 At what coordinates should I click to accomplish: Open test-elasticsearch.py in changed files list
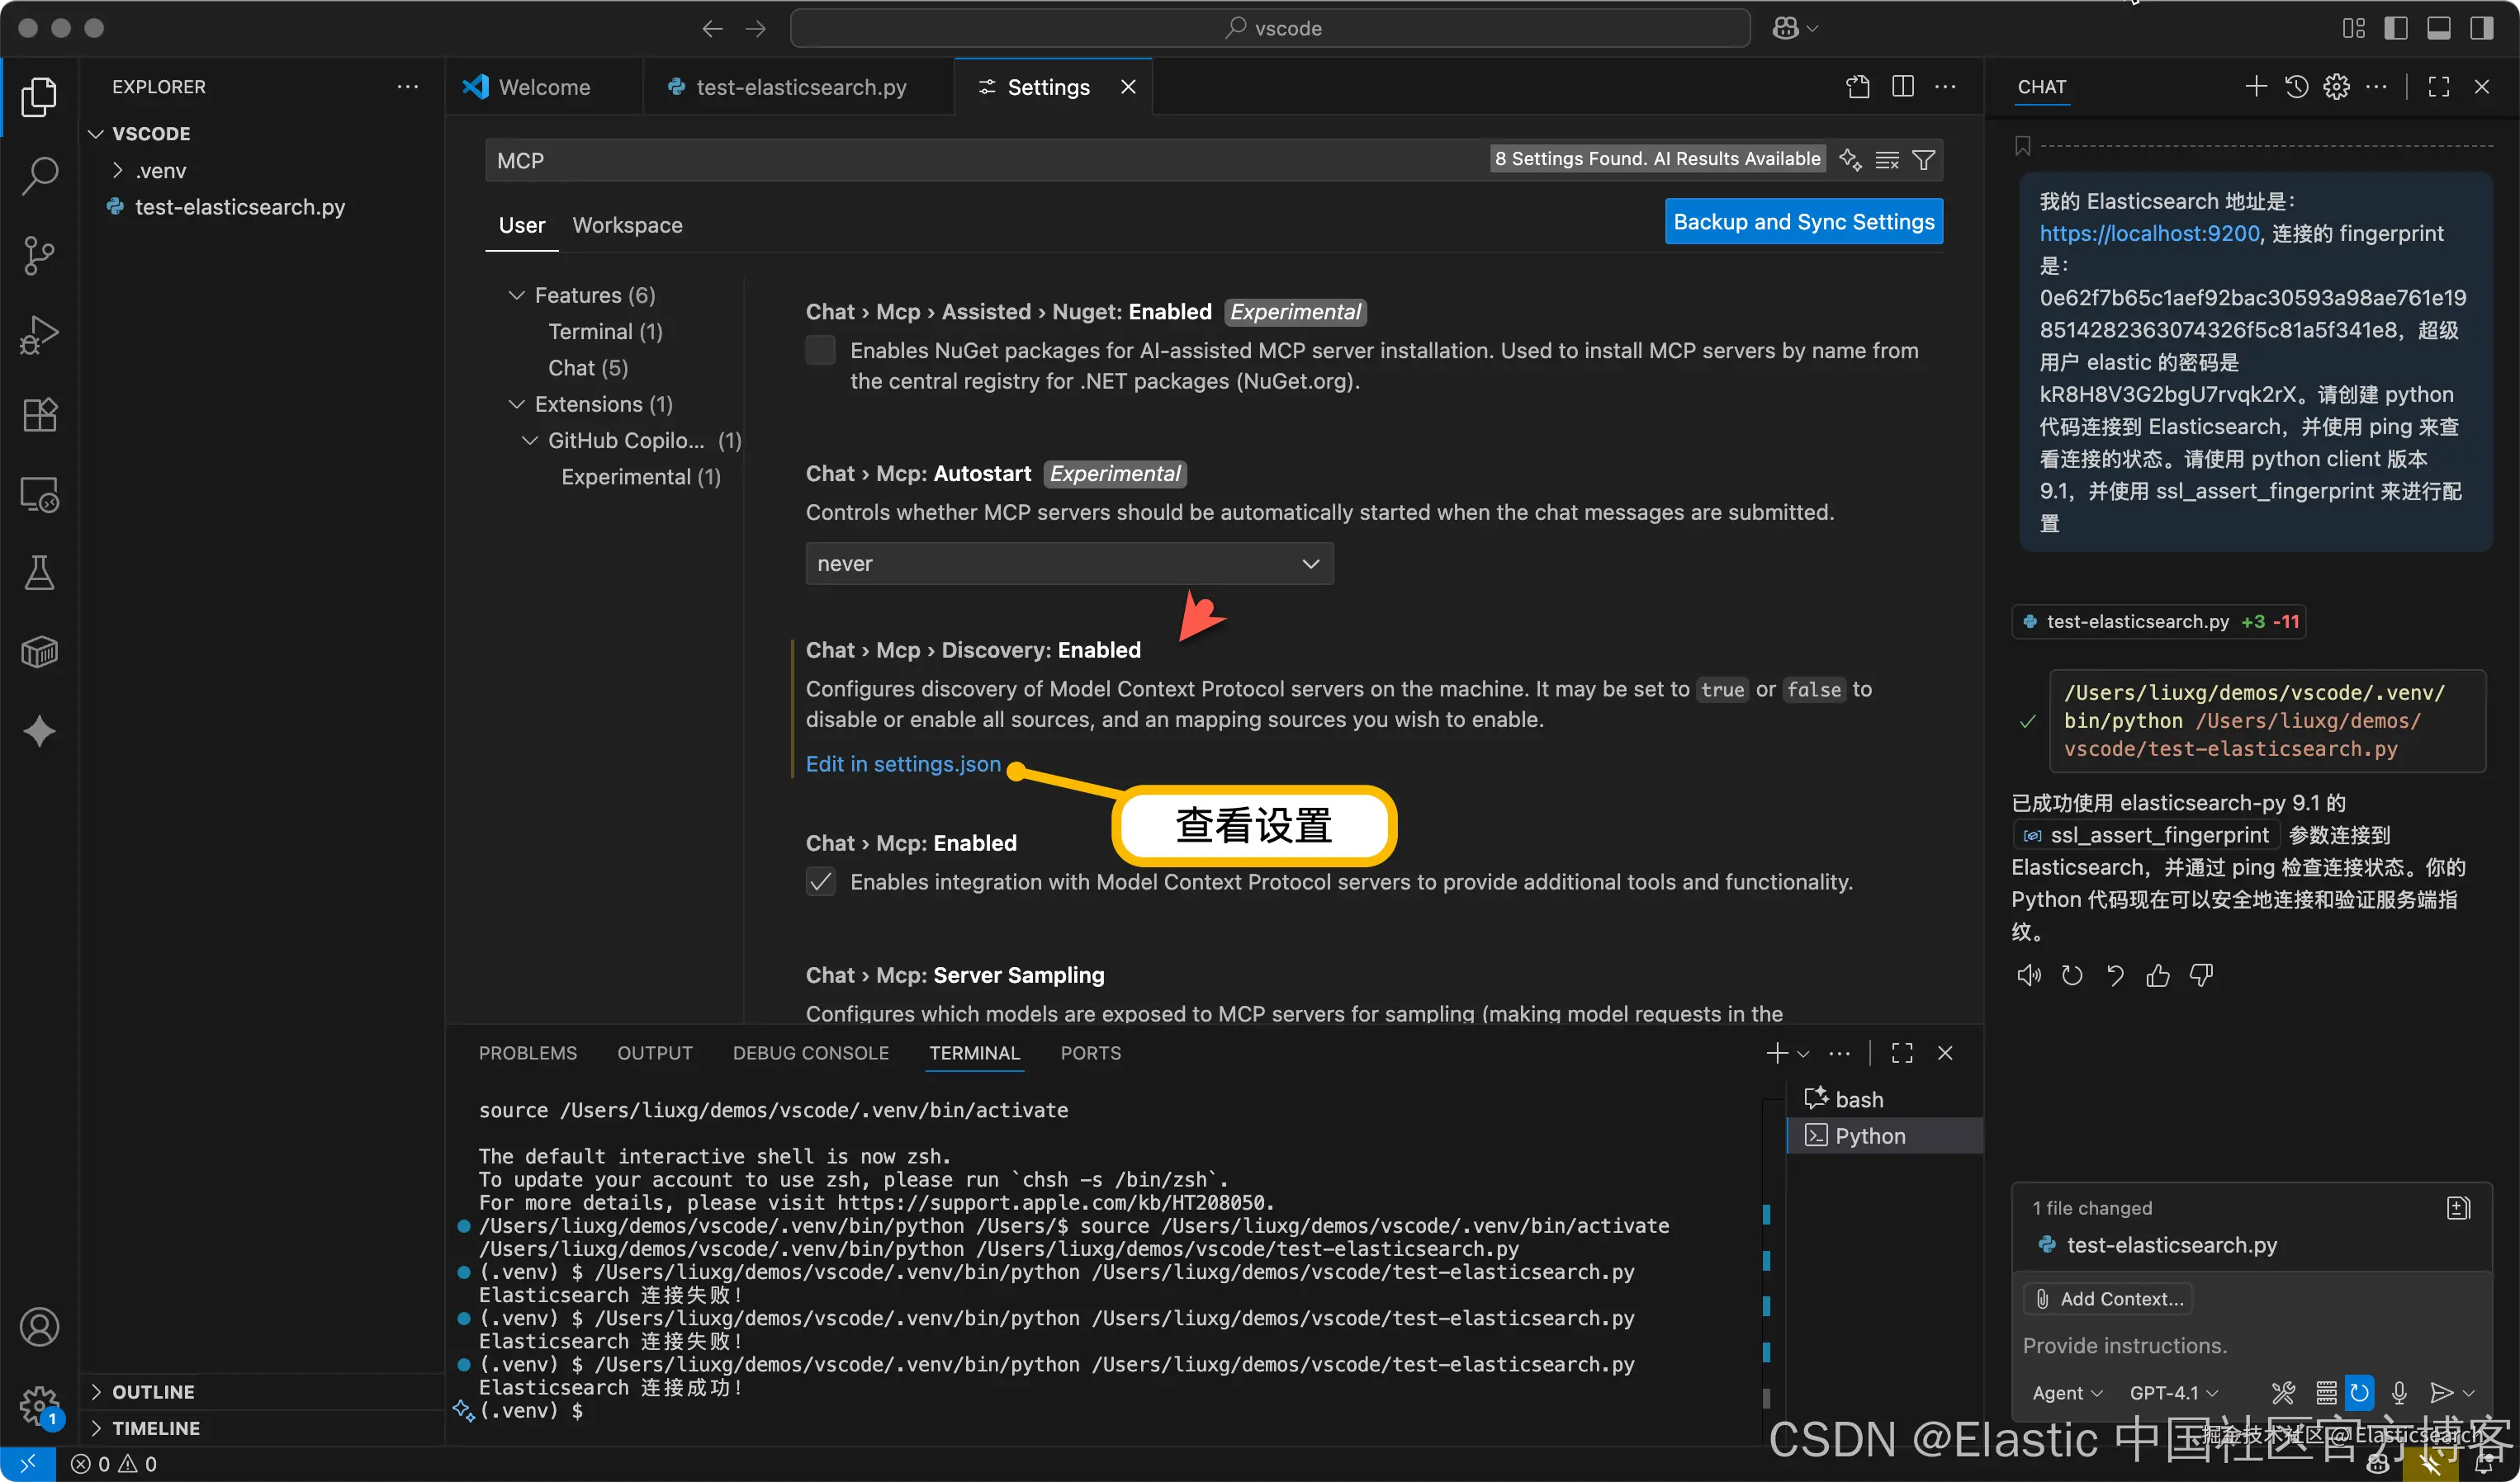(2171, 1244)
